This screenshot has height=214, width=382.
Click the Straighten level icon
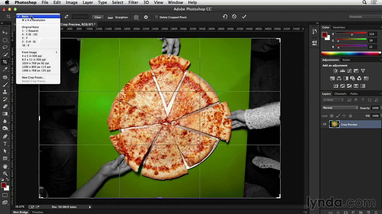tap(110, 17)
